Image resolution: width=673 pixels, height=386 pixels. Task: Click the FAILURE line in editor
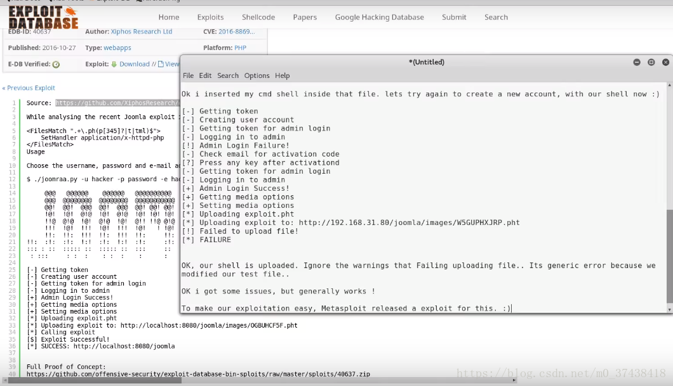pos(206,240)
